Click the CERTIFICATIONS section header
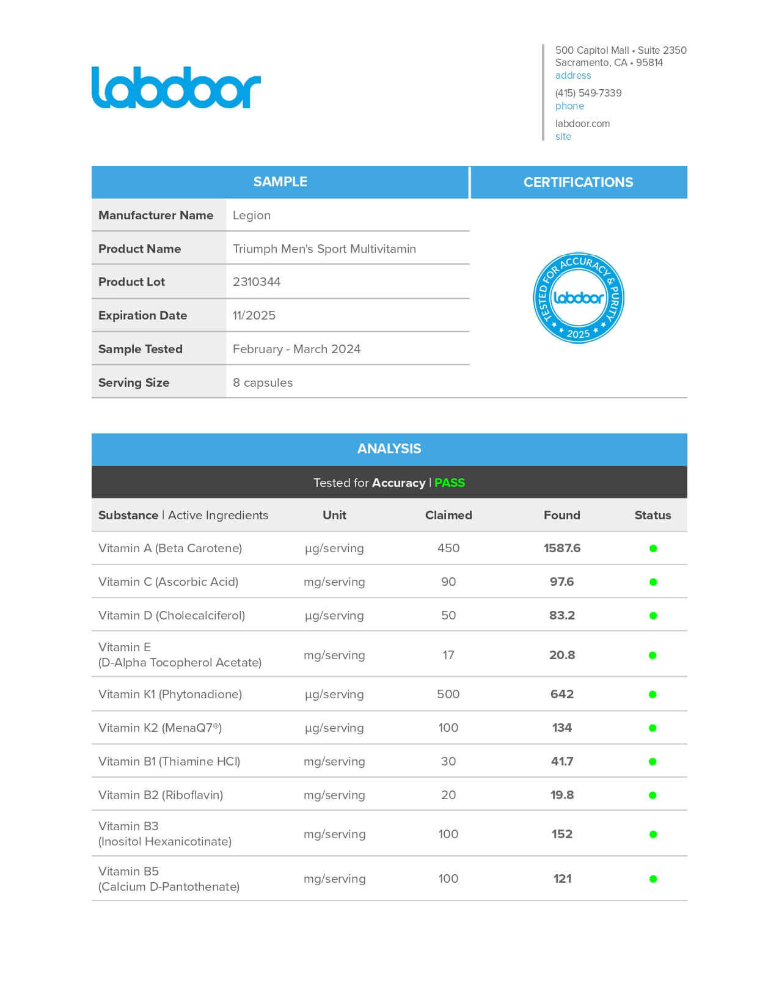The width and height of the screenshot is (779, 1008). point(578,182)
